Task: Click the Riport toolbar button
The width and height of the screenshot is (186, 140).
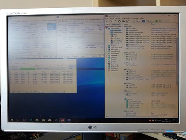Action: pyautogui.click(x=137, y=21)
